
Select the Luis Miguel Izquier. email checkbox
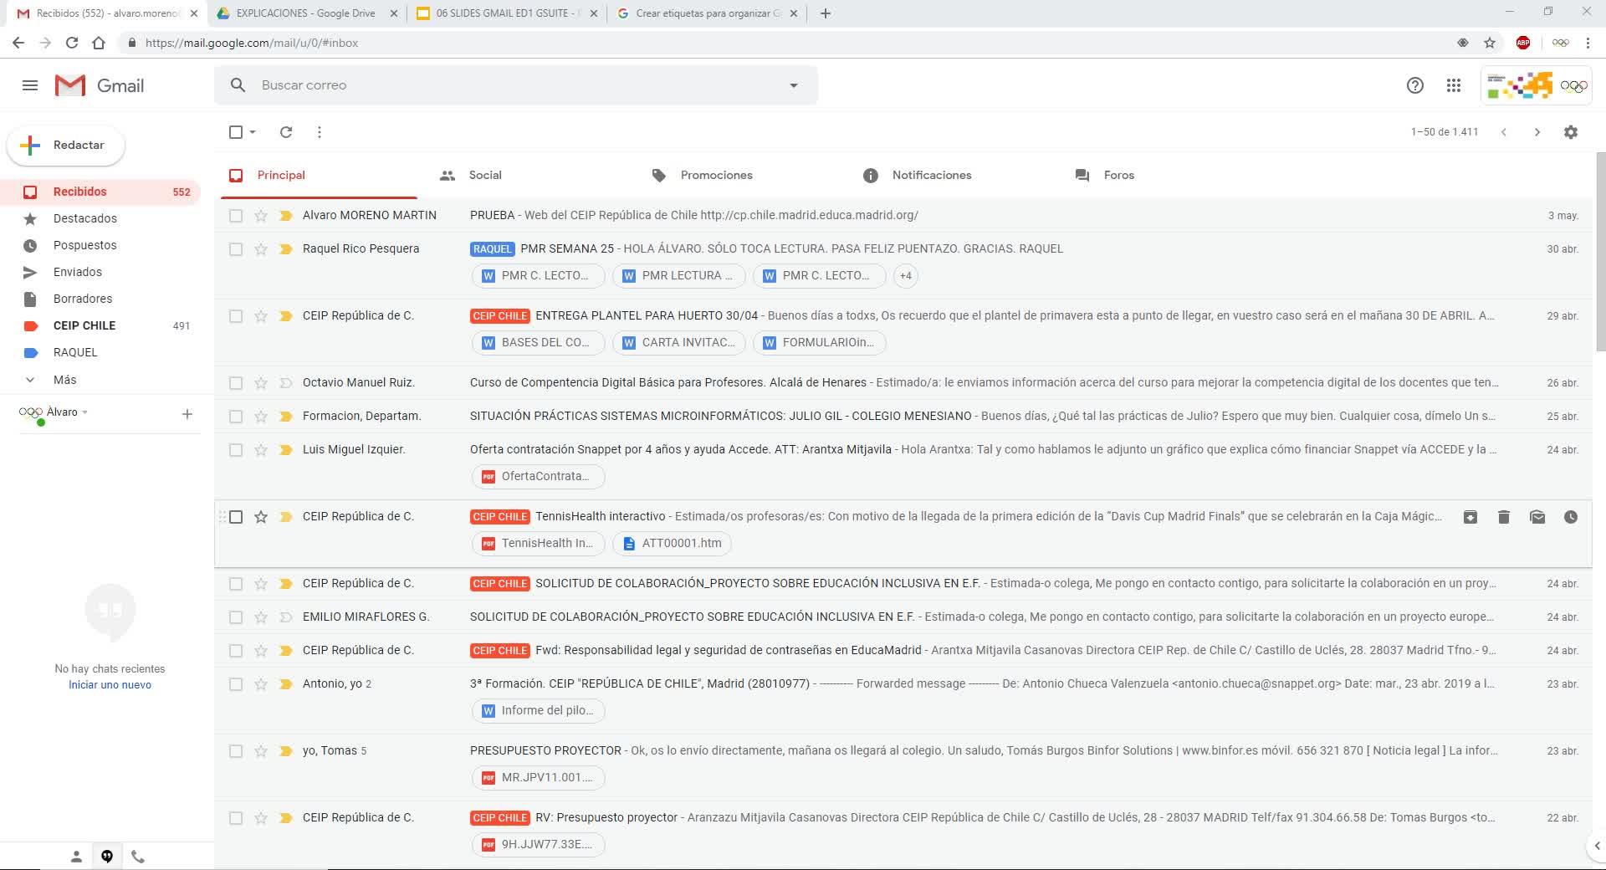[236, 450]
